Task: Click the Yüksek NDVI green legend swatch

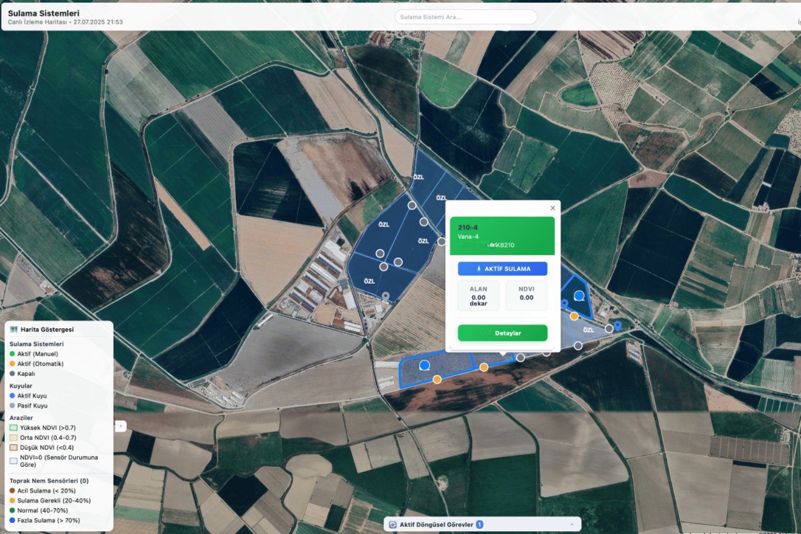Action: 14,428
